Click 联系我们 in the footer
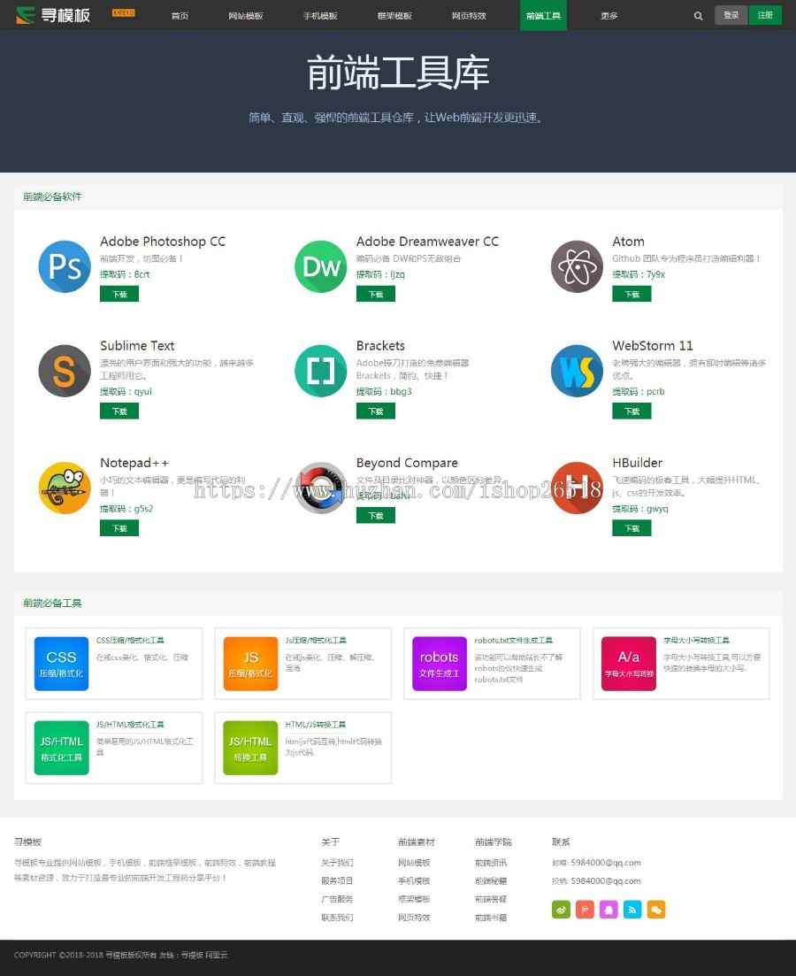Image resolution: width=796 pixels, height=976 pixels. (337, 918)
